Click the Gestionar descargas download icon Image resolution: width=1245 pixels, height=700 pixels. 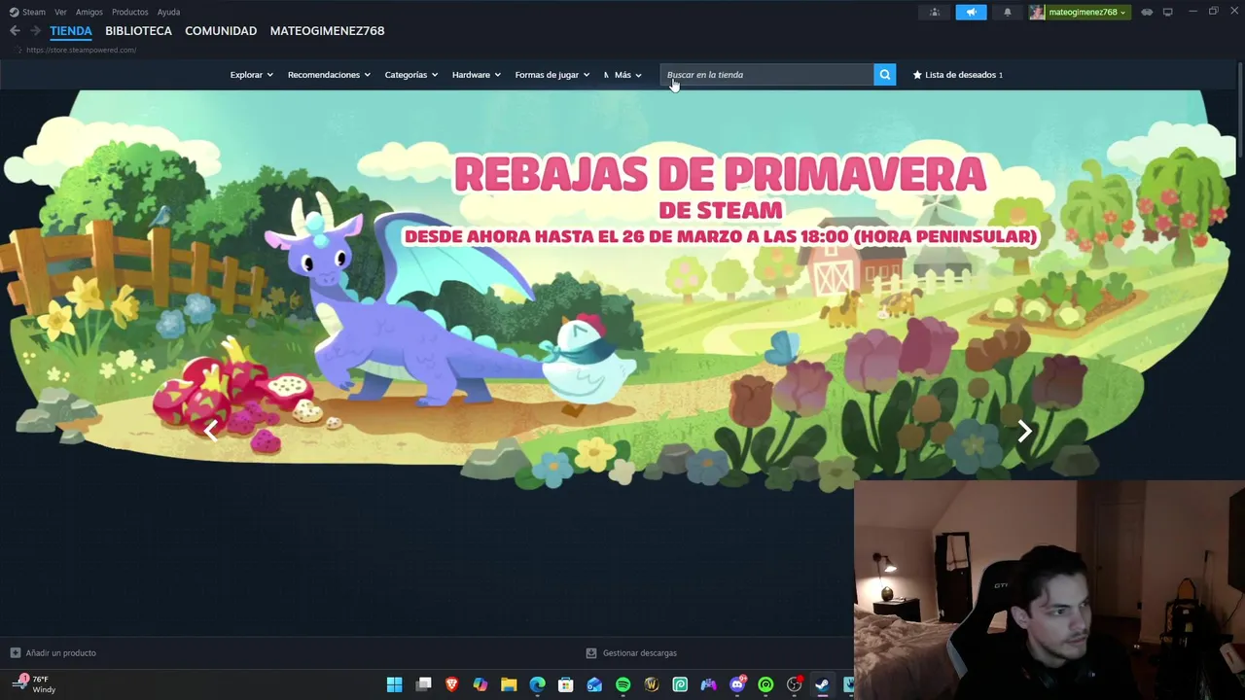[x=591, y=653]
